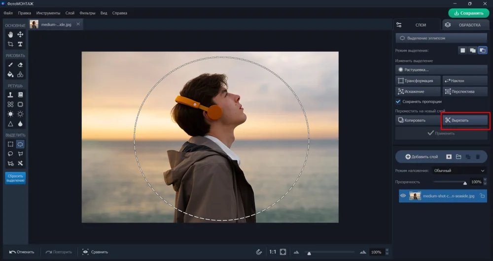This screenshot has width=493, height=261.
Task: Select the Darken (outlined sun) tool
Action: coord(20,114)
